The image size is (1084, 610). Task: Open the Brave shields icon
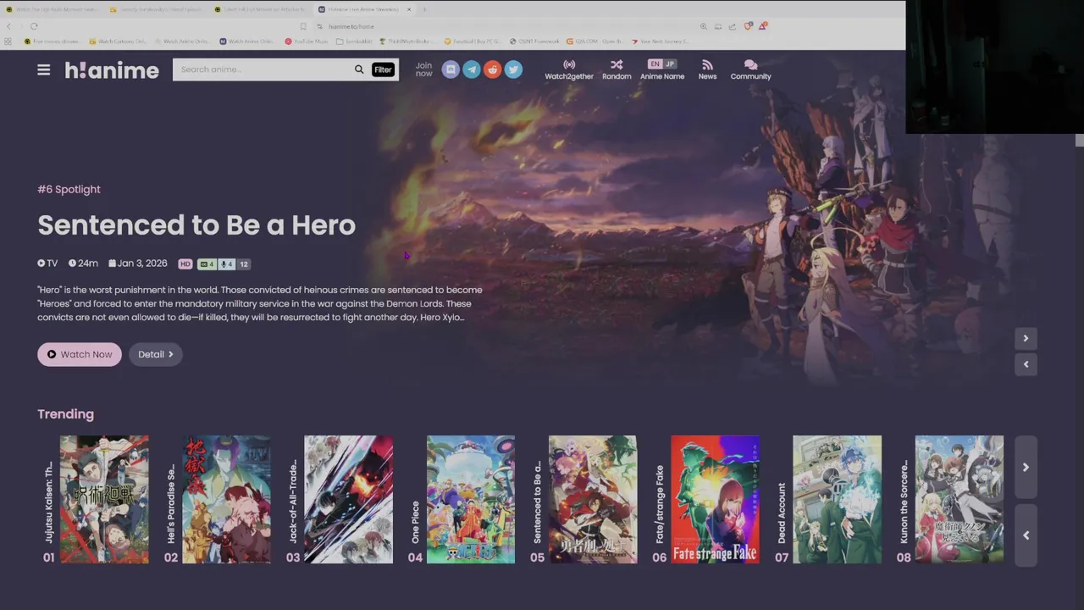click(x=747, y=26)
